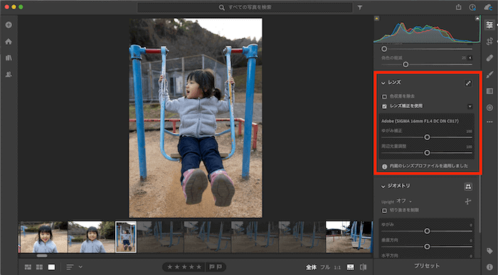Viewport: 498px width, 275px height.
Task: Open lens profile dropdown beside レンズ補正を使用
Action: point(470,107)
